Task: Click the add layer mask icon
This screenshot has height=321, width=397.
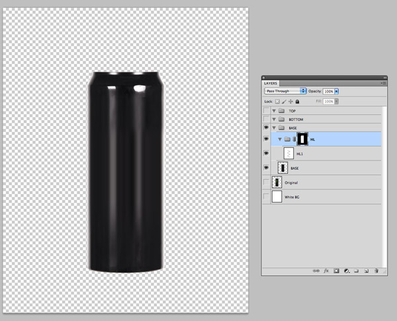Action: coord(336,271)
